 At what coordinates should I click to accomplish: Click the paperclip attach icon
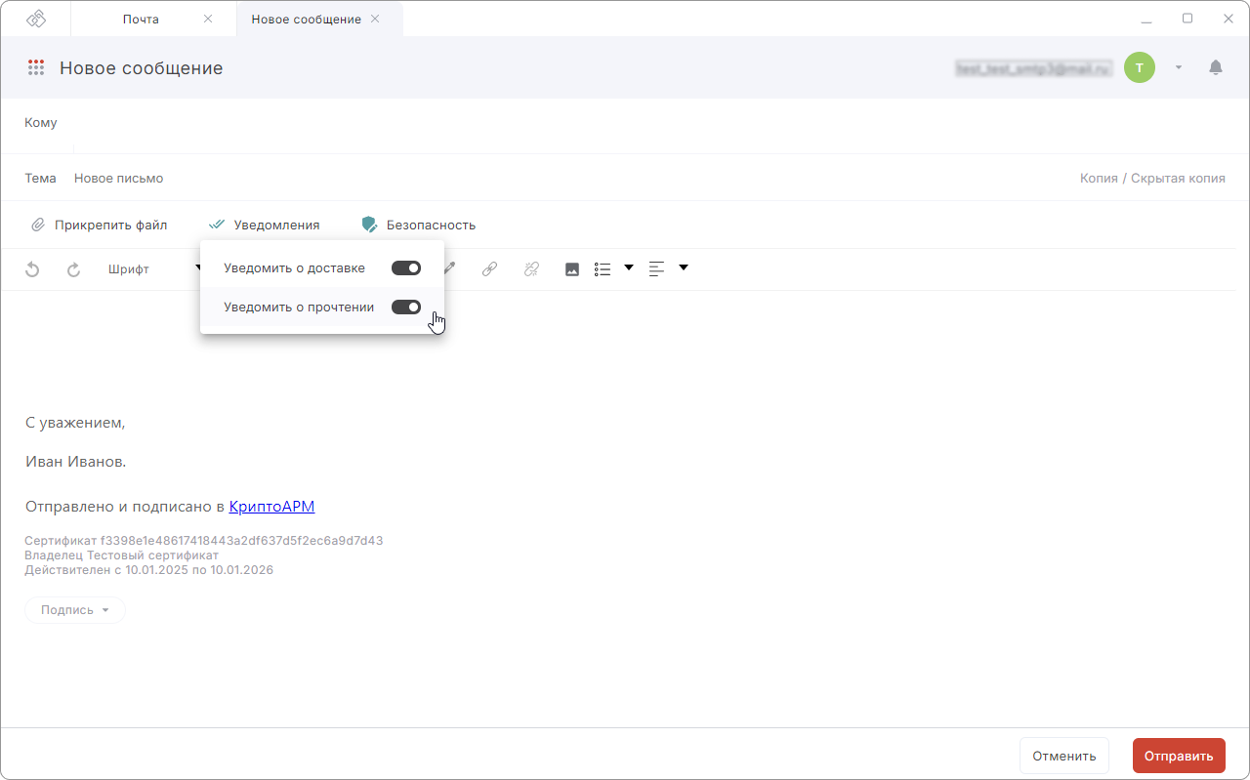tap(38, 225)
